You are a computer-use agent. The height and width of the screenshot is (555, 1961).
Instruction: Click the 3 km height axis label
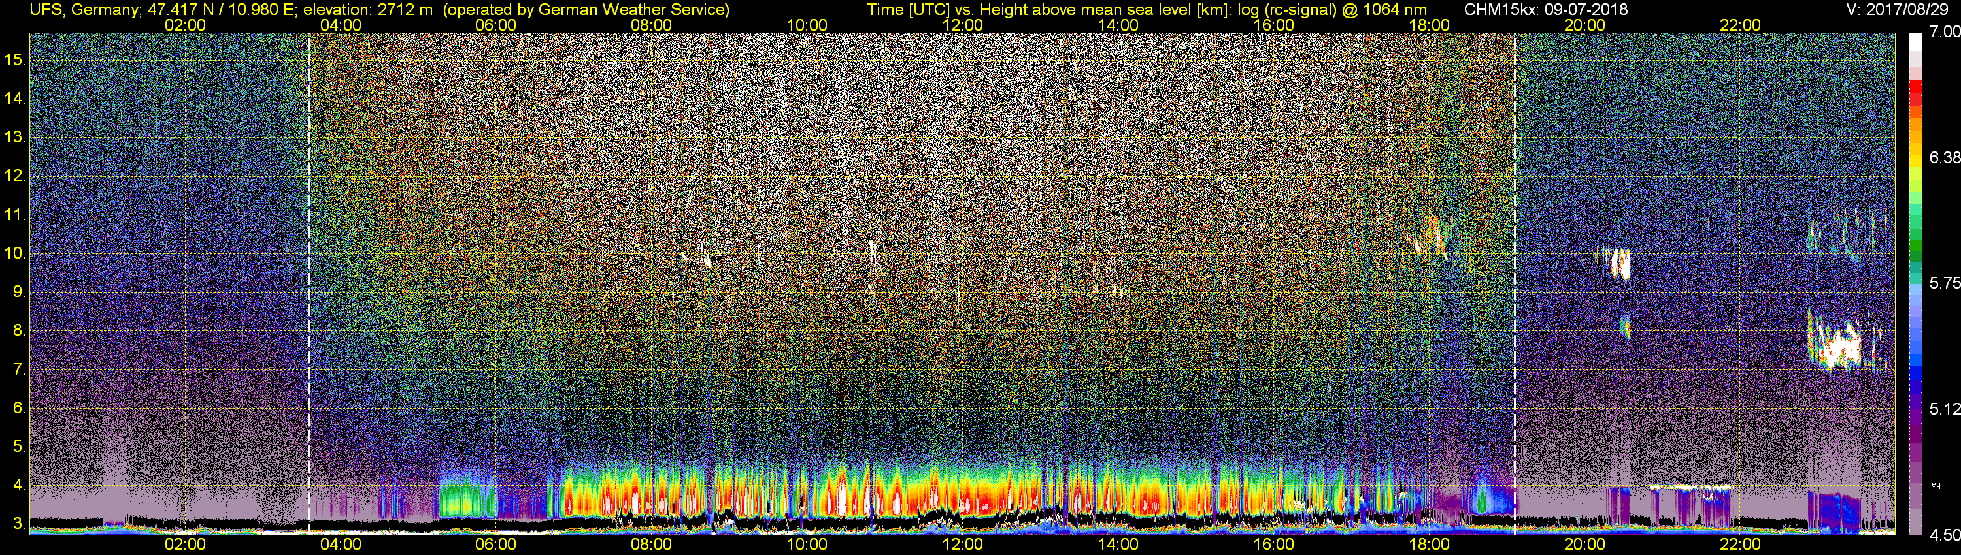tap(18, 524)
